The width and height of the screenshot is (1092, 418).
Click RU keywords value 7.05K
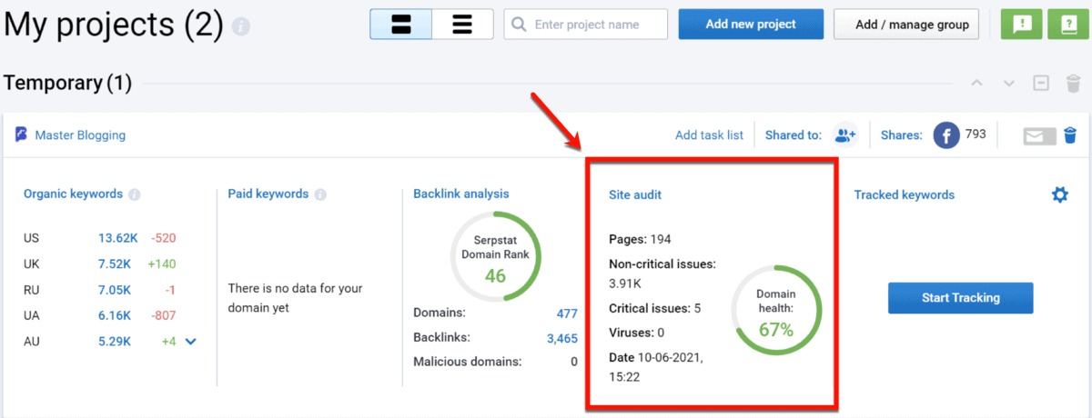tap(116, 289)
